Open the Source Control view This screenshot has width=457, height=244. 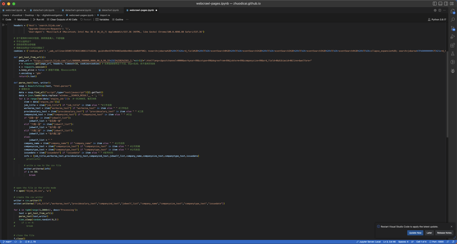point(453,28)
